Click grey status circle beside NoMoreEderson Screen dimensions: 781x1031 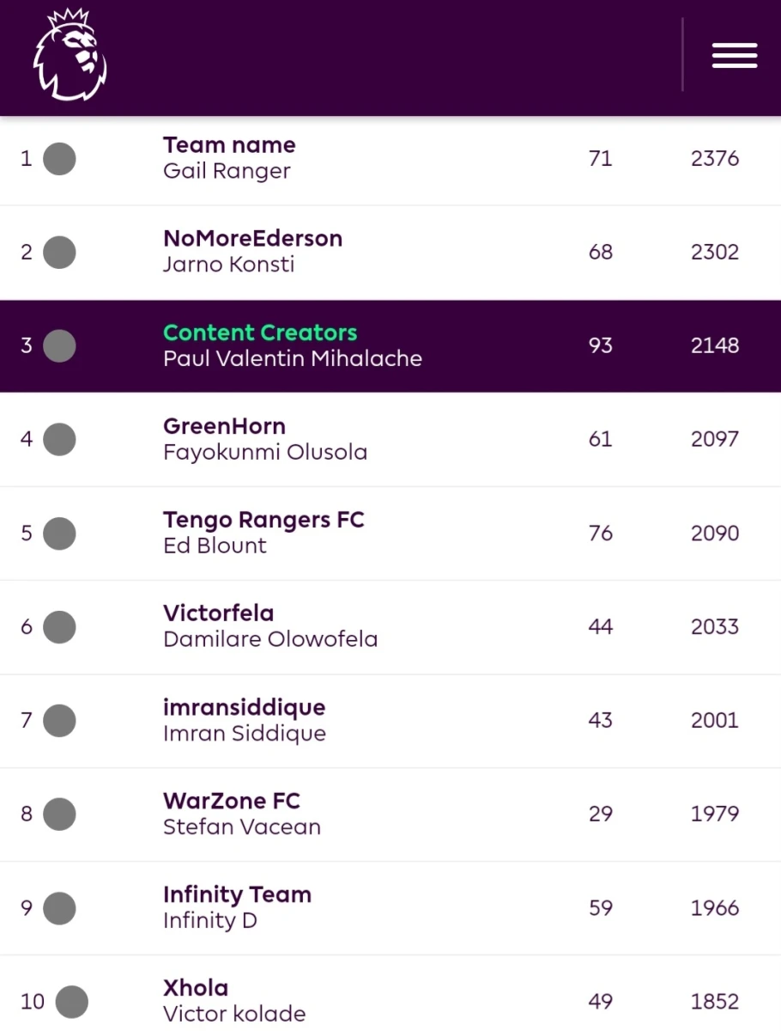pyautogui.click(x=59, y=253)
